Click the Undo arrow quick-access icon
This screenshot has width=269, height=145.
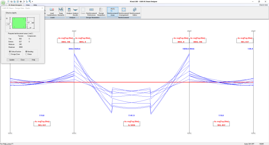coord(27,1)
